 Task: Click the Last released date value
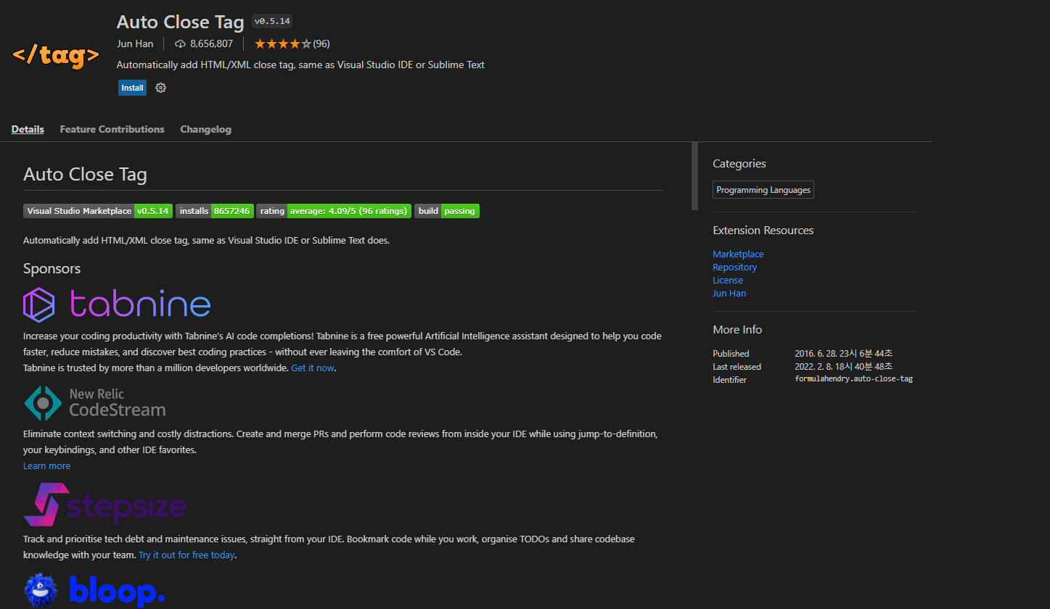pyautogui.click(x=844, y=366)
